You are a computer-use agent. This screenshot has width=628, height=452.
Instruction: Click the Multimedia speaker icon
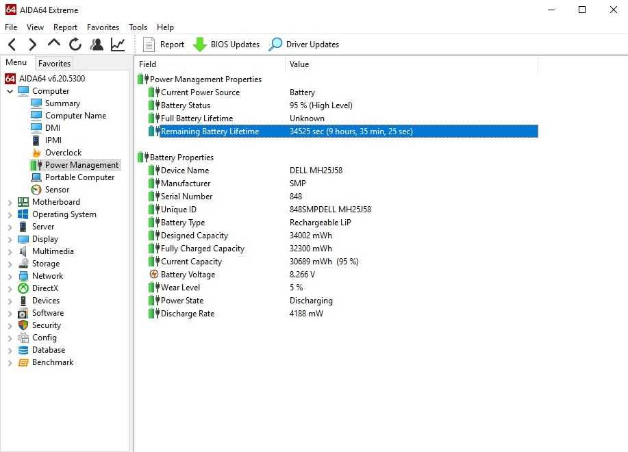[x=23, y=251]
